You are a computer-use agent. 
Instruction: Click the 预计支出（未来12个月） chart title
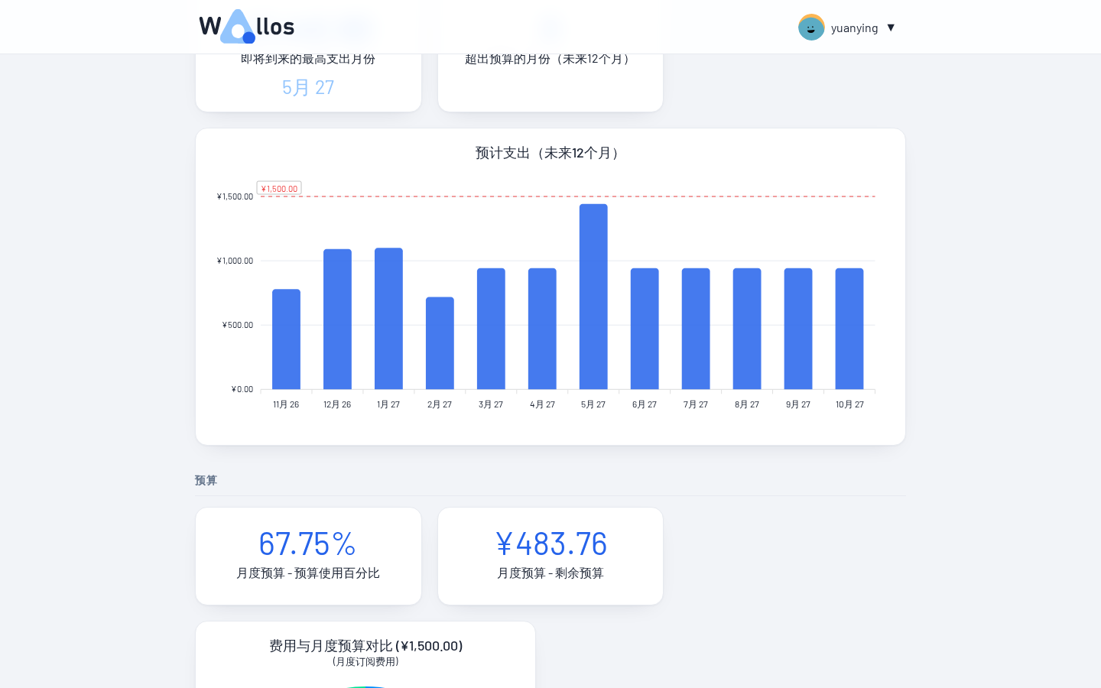tap(550, 153)
